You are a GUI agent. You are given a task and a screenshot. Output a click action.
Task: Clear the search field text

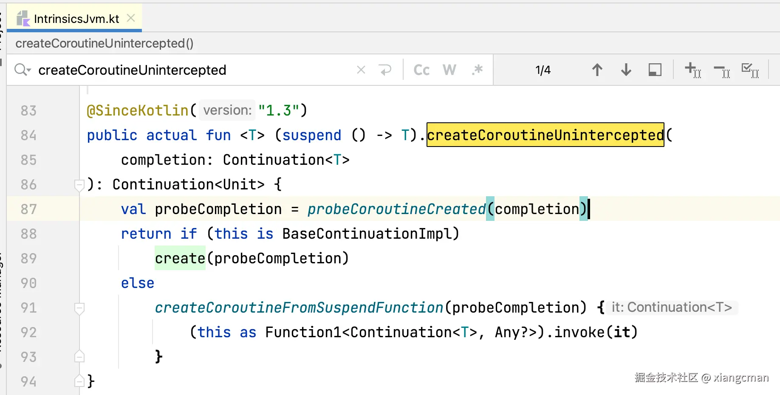click(x=361, y=70)
